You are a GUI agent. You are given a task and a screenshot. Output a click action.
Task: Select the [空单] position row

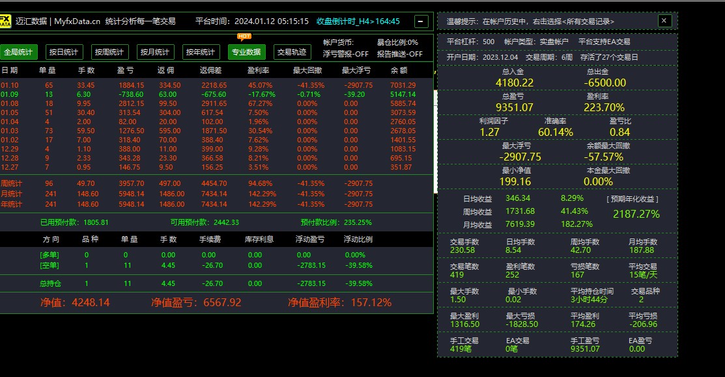[x=216, y=265]
